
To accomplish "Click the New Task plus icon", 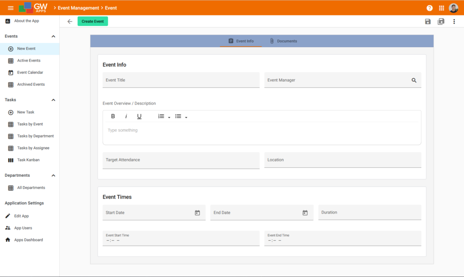I will [11, 112].
